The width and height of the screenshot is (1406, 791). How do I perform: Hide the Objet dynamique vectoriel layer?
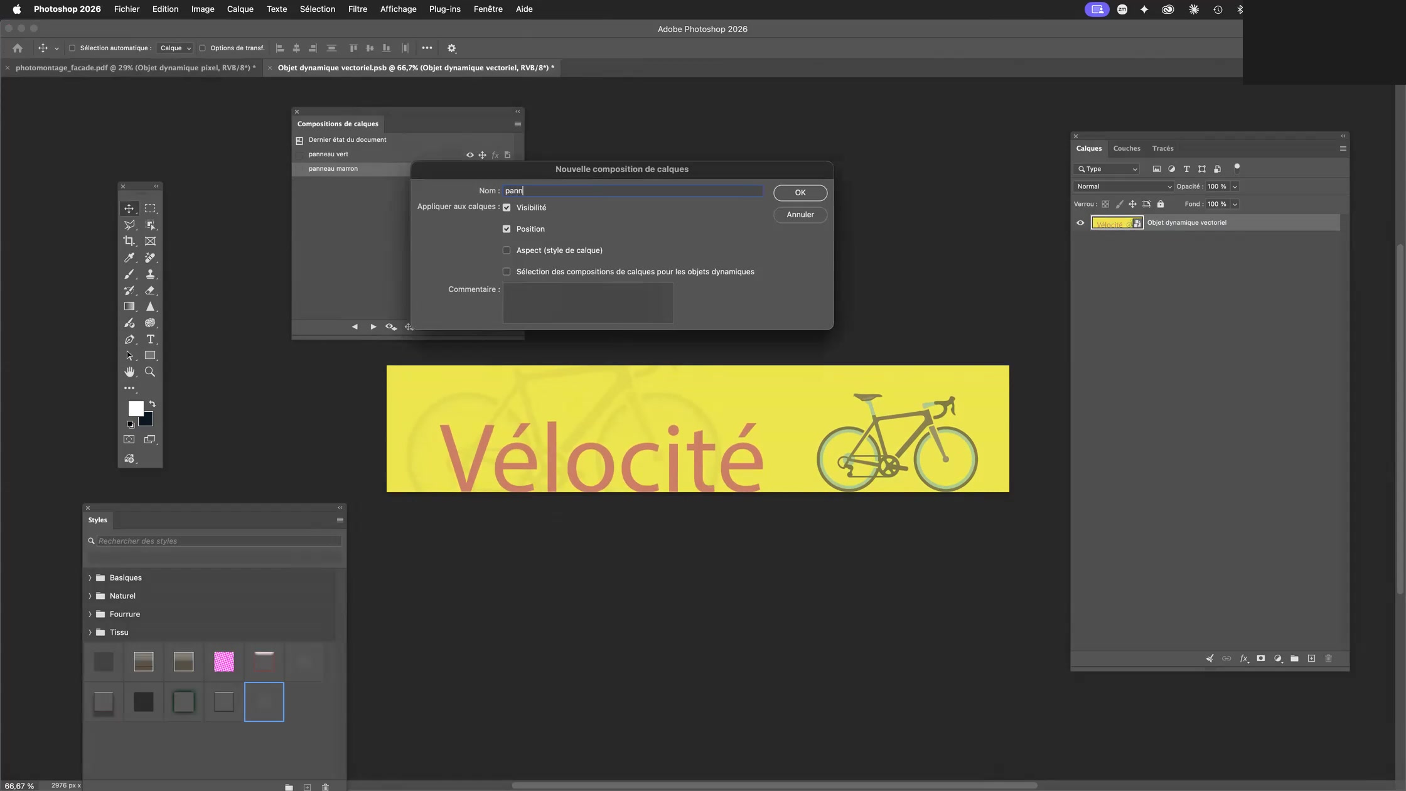point(1080,222)
